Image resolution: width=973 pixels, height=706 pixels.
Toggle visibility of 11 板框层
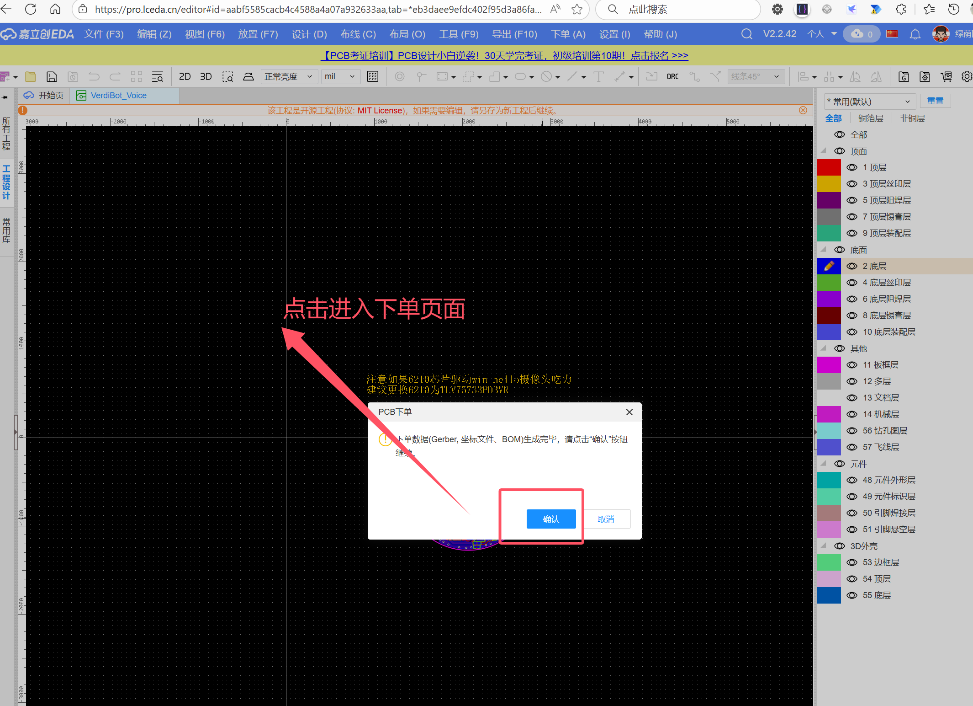coord(852,365)
